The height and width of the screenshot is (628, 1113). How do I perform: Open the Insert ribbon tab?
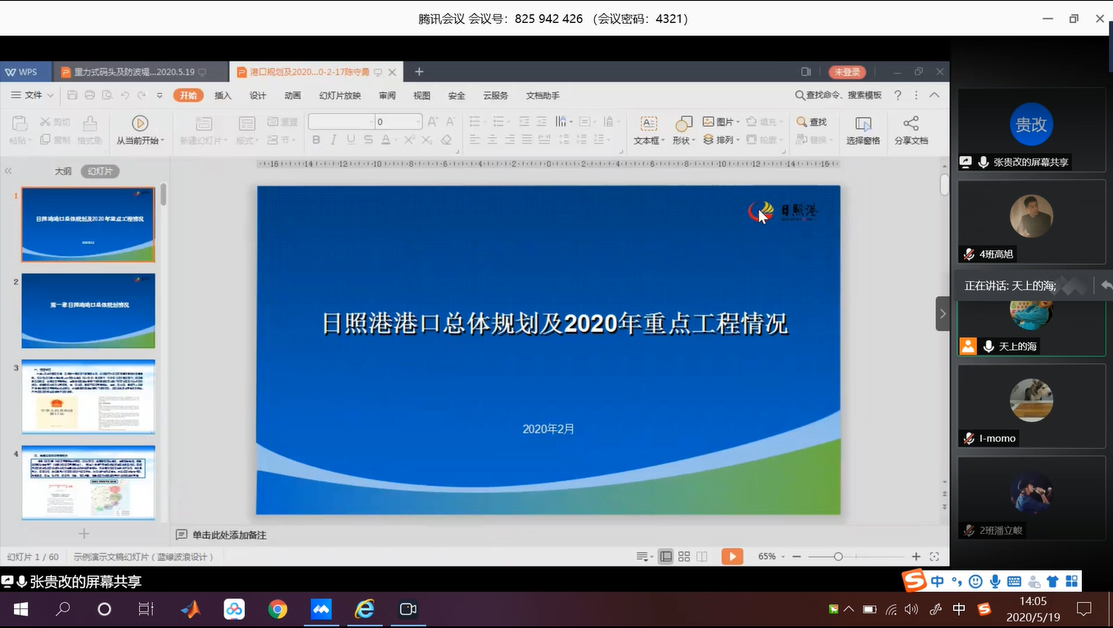(223, 96)
